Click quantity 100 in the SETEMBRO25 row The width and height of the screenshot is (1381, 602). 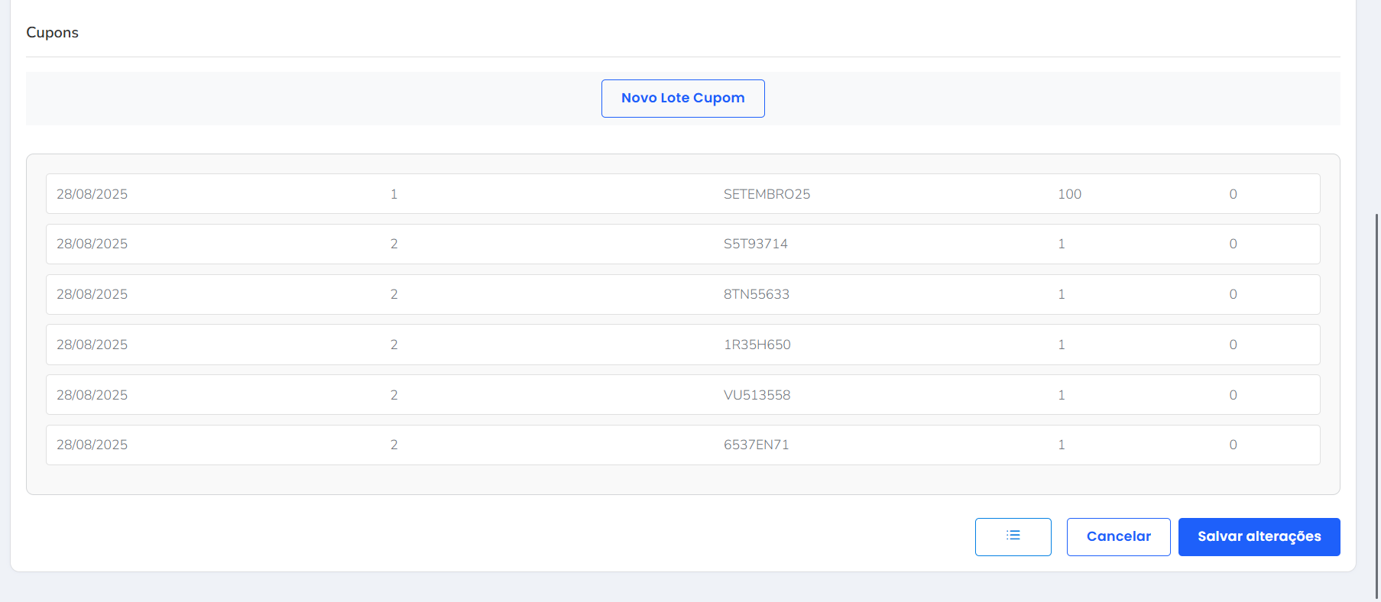1069,194
